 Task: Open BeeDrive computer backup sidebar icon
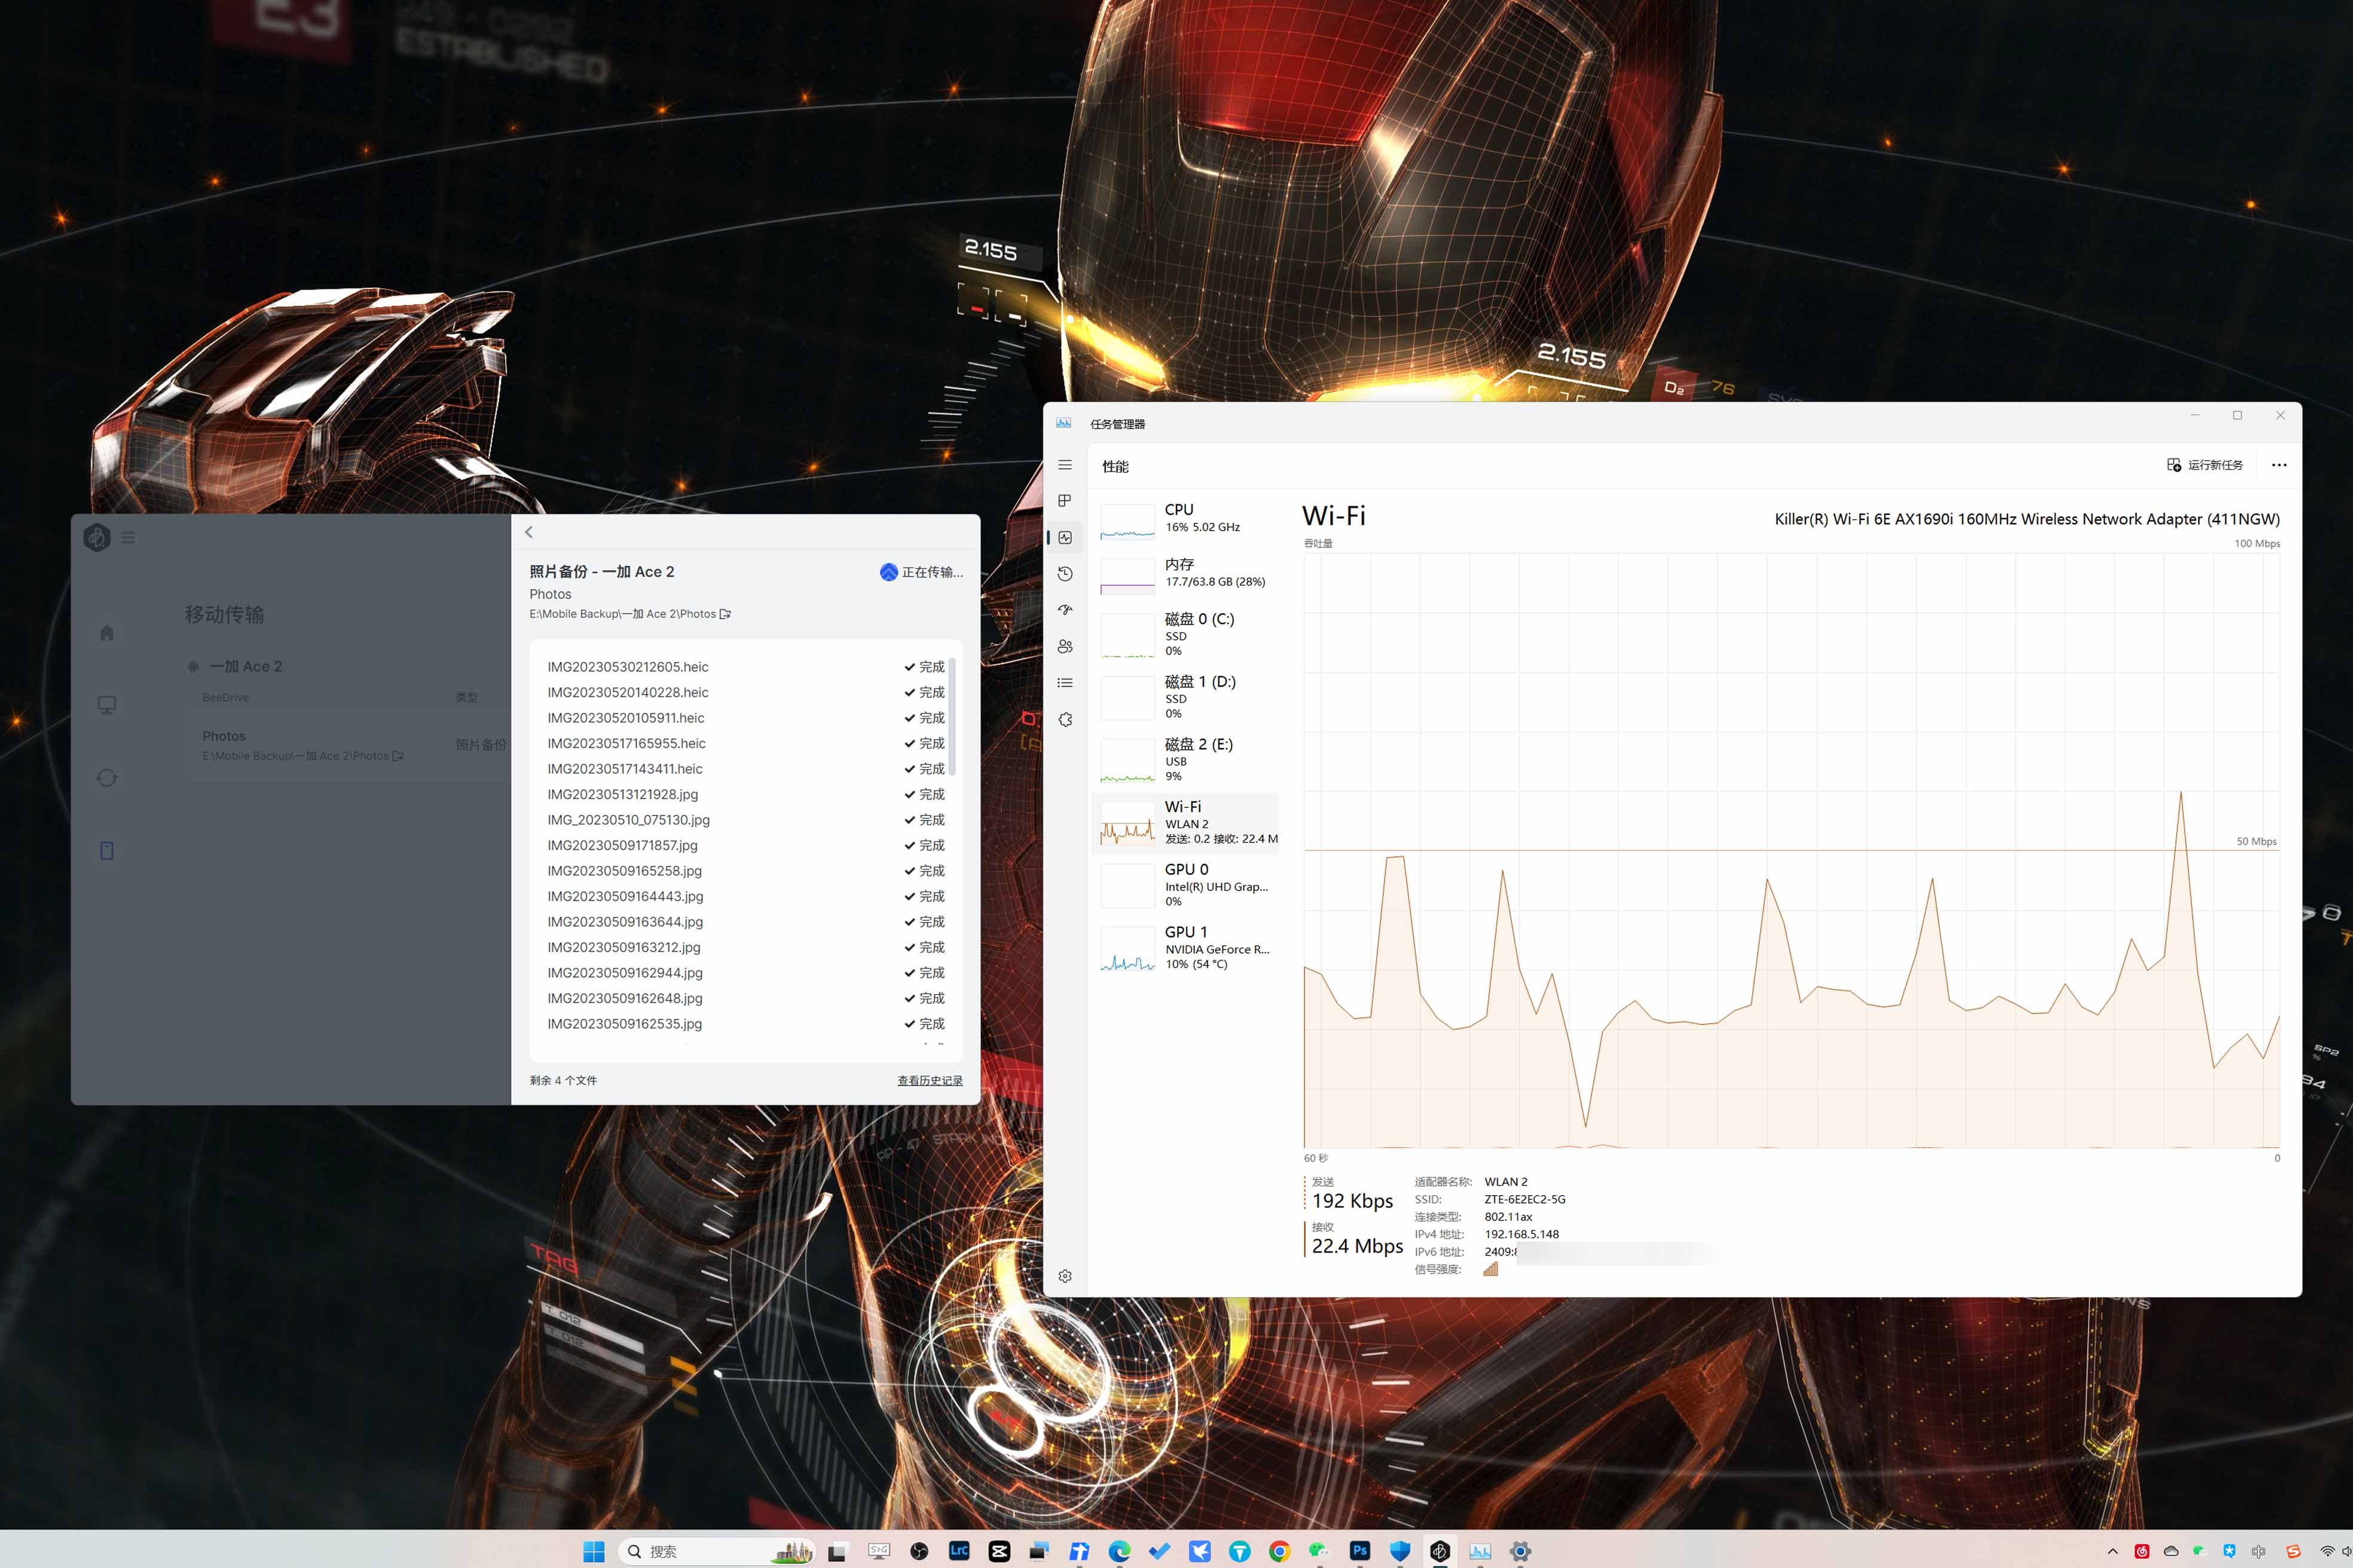(x=107, y=705)
